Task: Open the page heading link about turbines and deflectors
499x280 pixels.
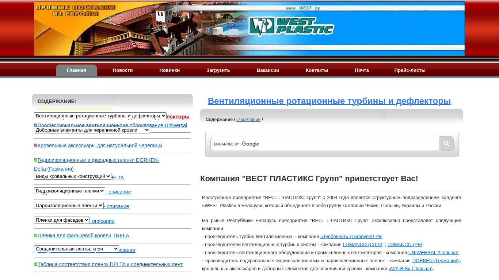Action: 329,101
